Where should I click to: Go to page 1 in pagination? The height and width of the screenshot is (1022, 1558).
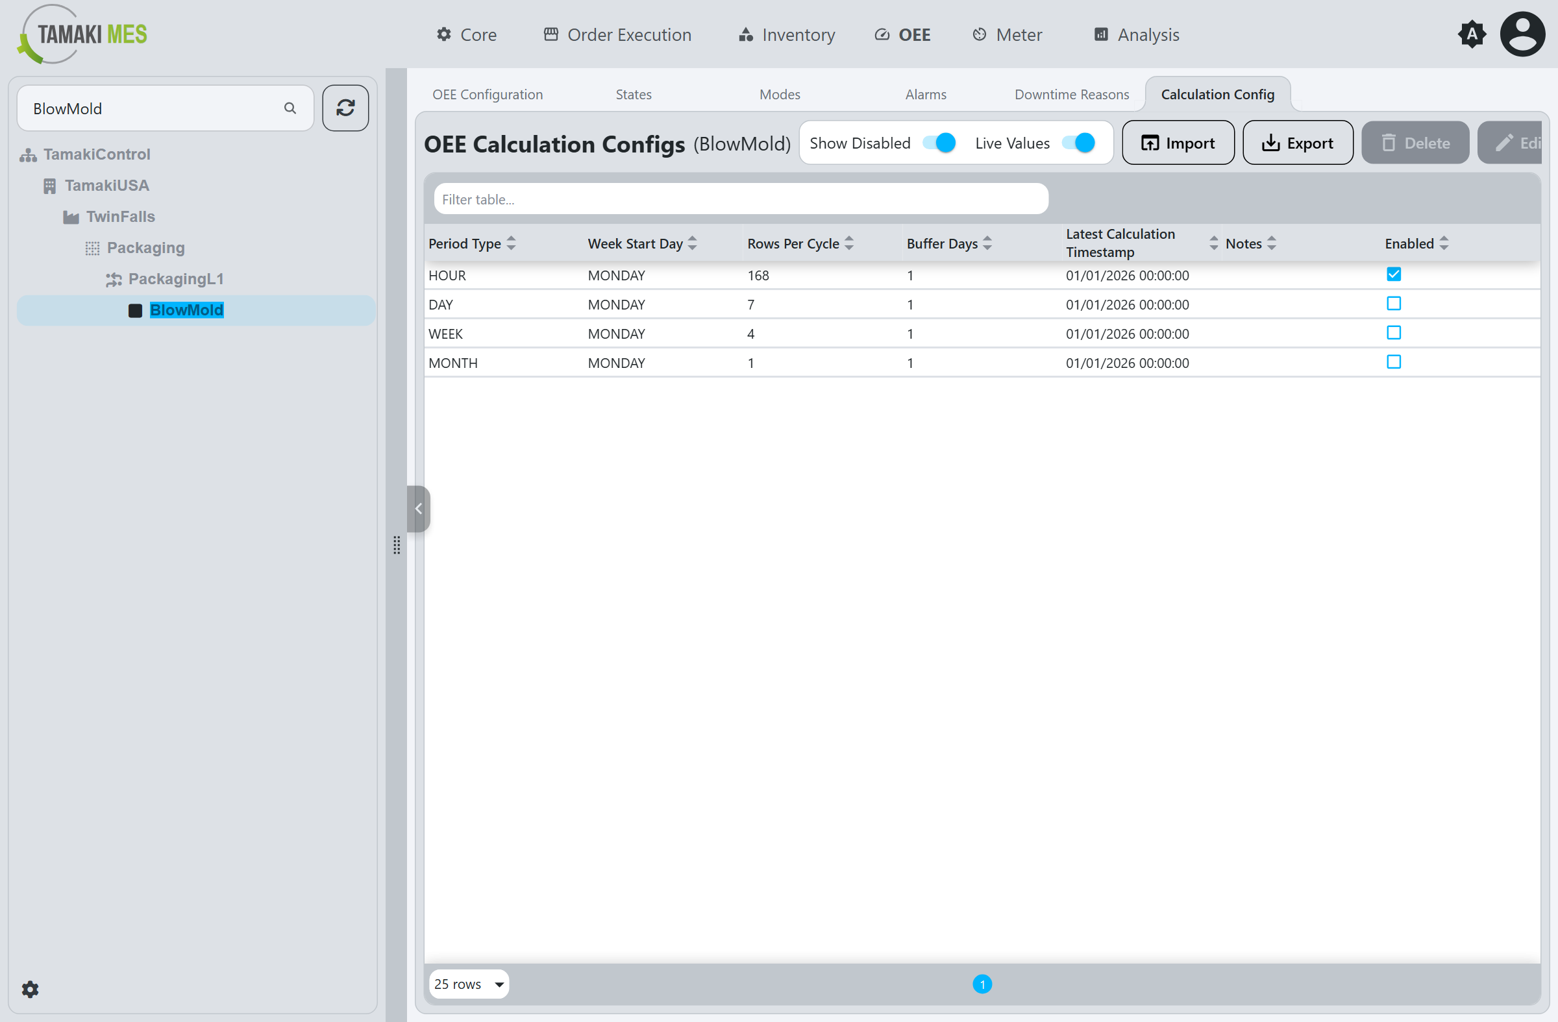point(982,984)
